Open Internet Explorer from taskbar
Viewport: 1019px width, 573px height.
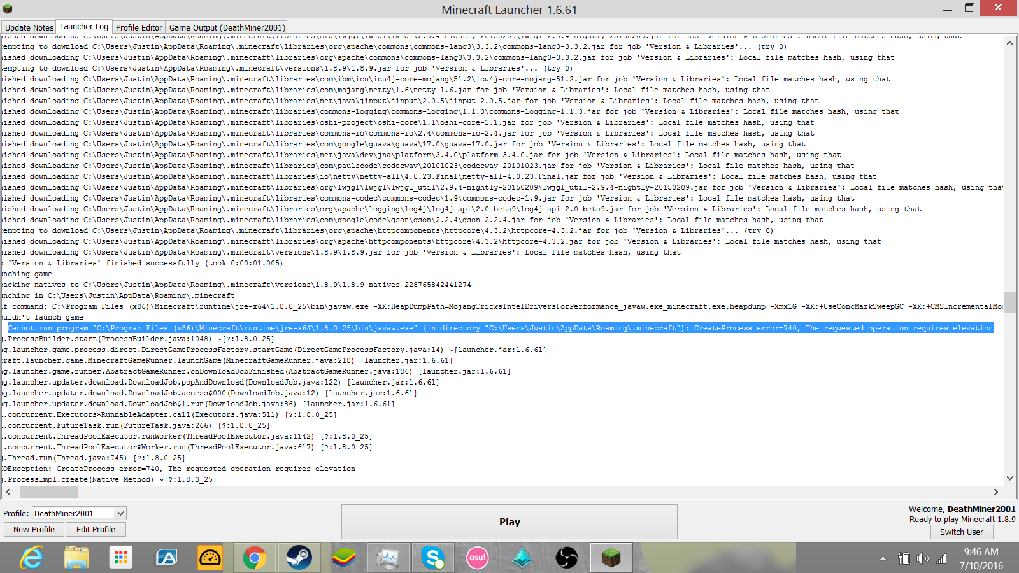pos(31,558)
